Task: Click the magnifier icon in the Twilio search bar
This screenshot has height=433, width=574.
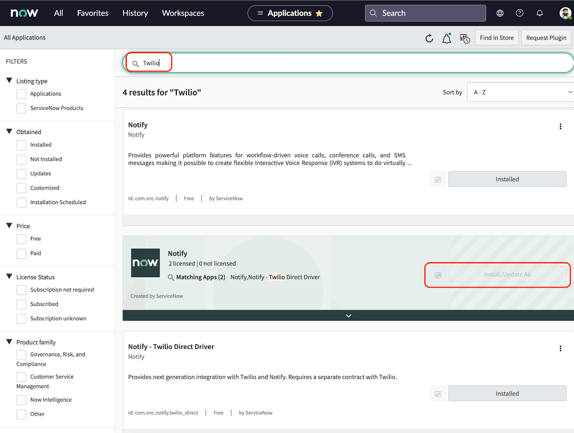Action: tap(136, 63)
